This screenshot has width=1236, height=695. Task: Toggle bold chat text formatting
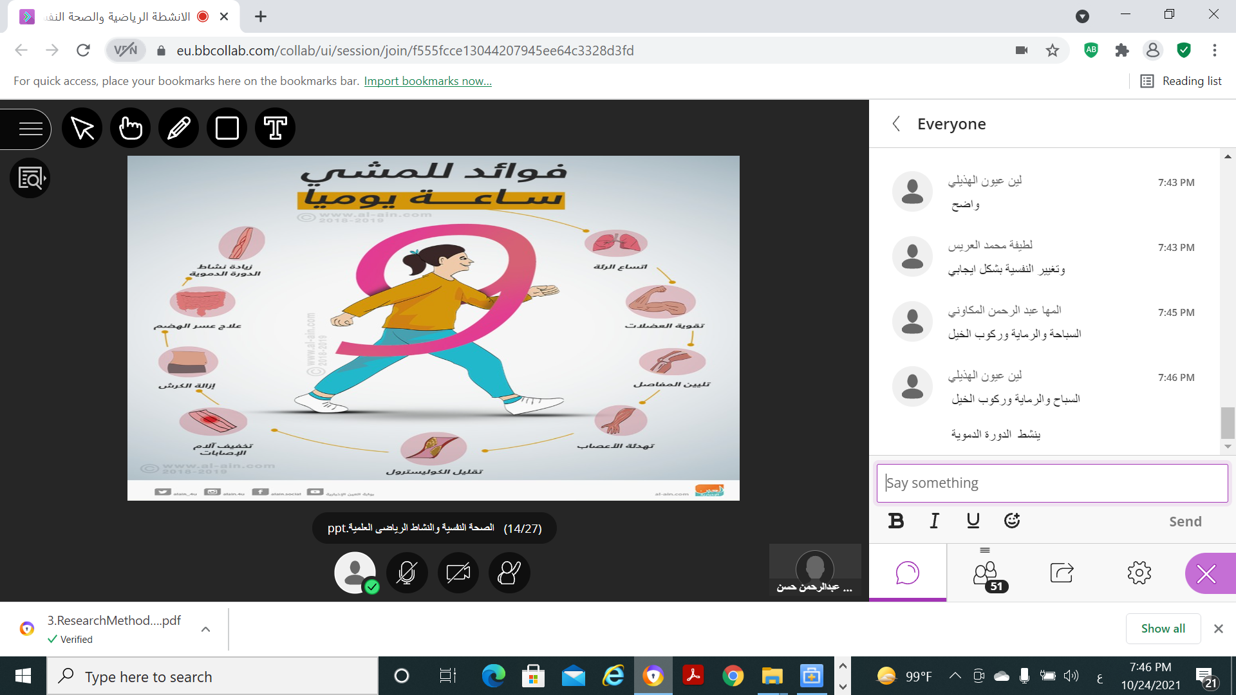[x=895, y=521]
